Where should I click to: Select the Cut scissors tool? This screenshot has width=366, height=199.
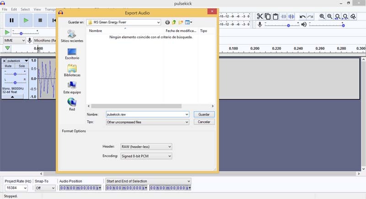click(x=260, y=16)
